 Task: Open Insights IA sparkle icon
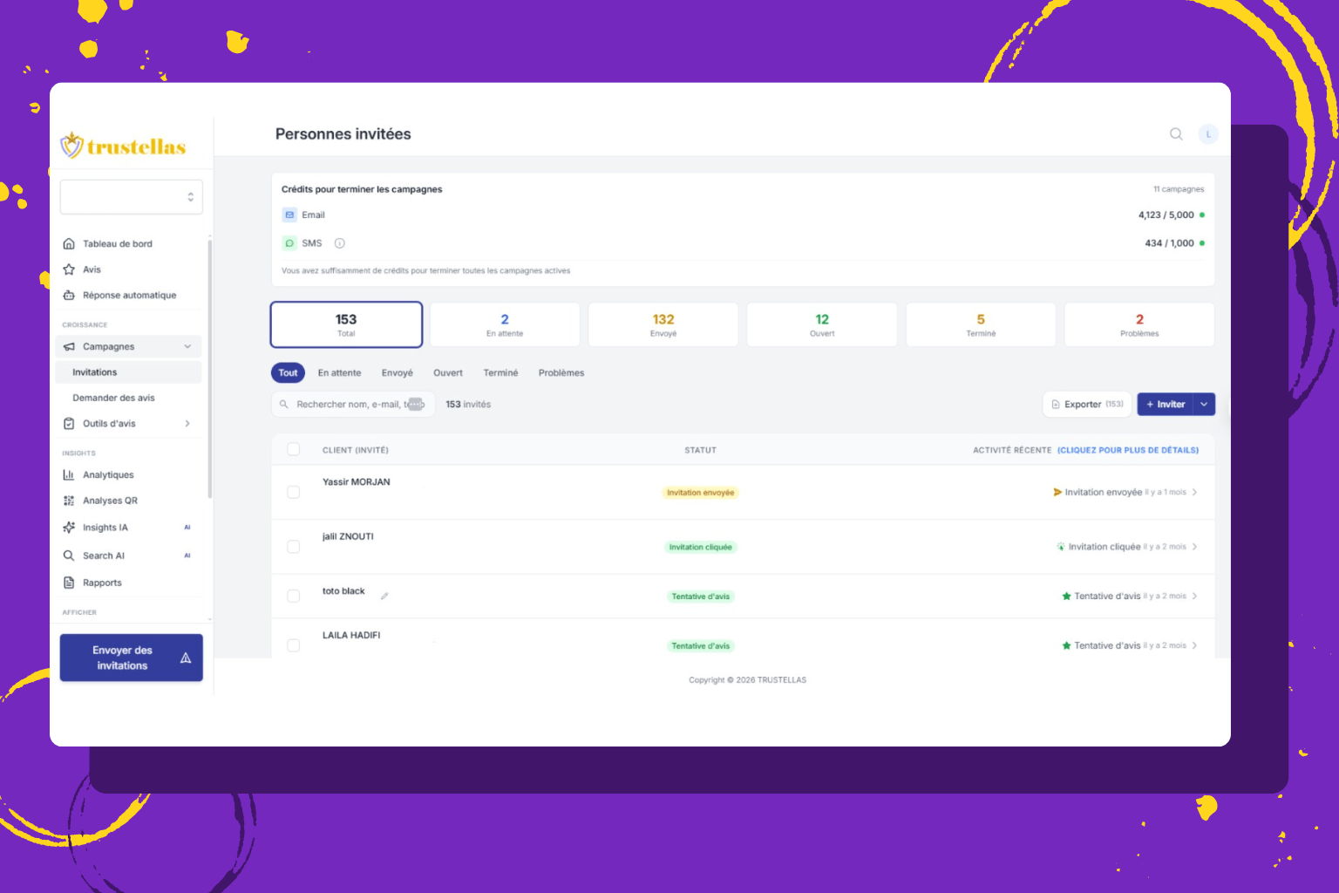(69, 528)
